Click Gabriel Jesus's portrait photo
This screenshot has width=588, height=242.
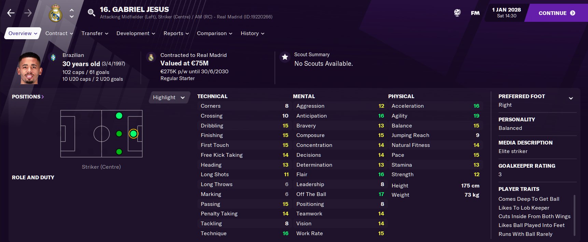pyautogui.click(x=30, y=68)
